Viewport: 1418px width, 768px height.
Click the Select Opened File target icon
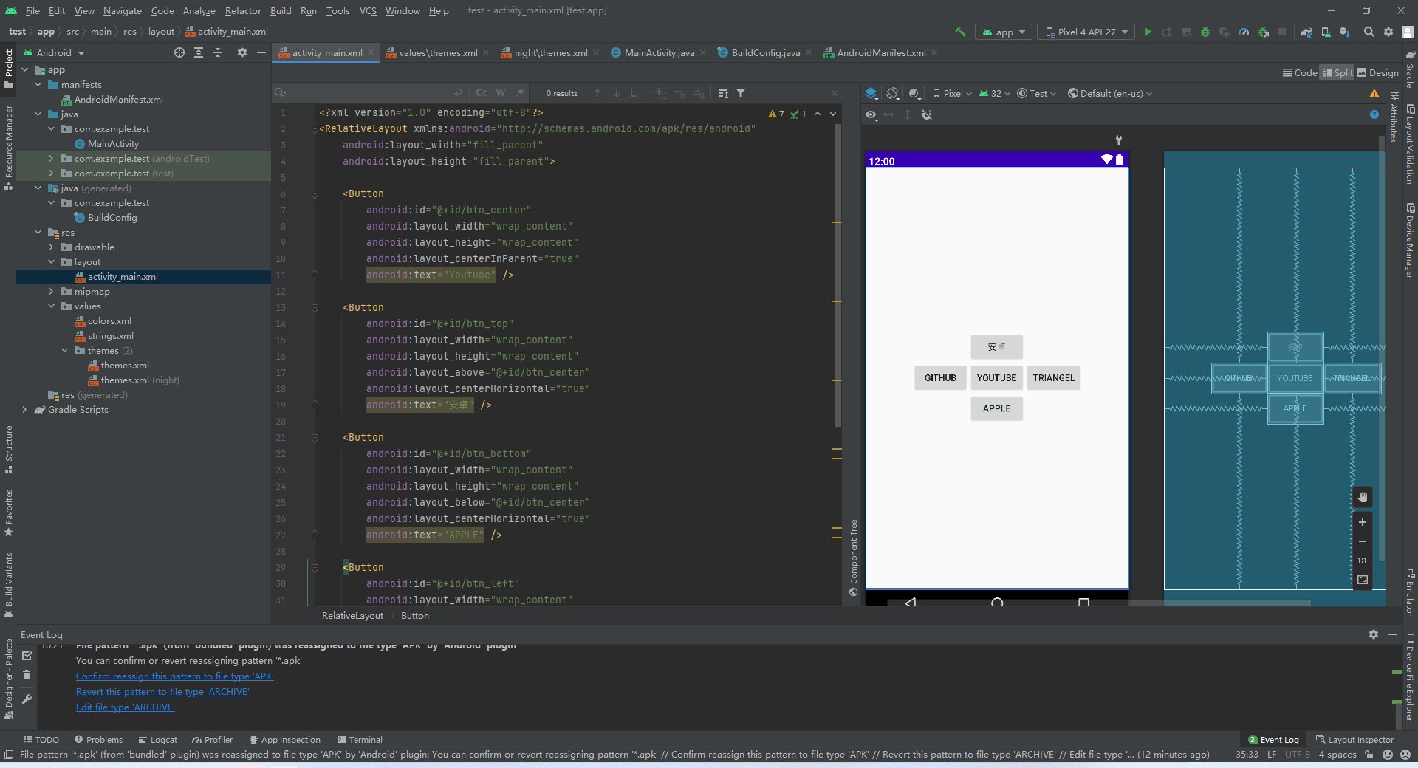[x=179, y=52]
